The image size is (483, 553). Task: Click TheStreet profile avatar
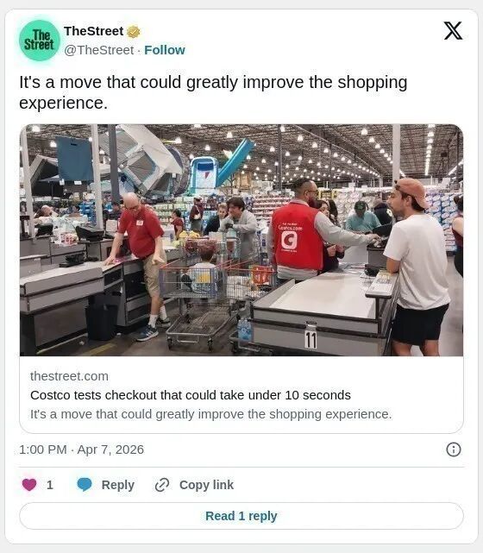[x=40, y=41]
